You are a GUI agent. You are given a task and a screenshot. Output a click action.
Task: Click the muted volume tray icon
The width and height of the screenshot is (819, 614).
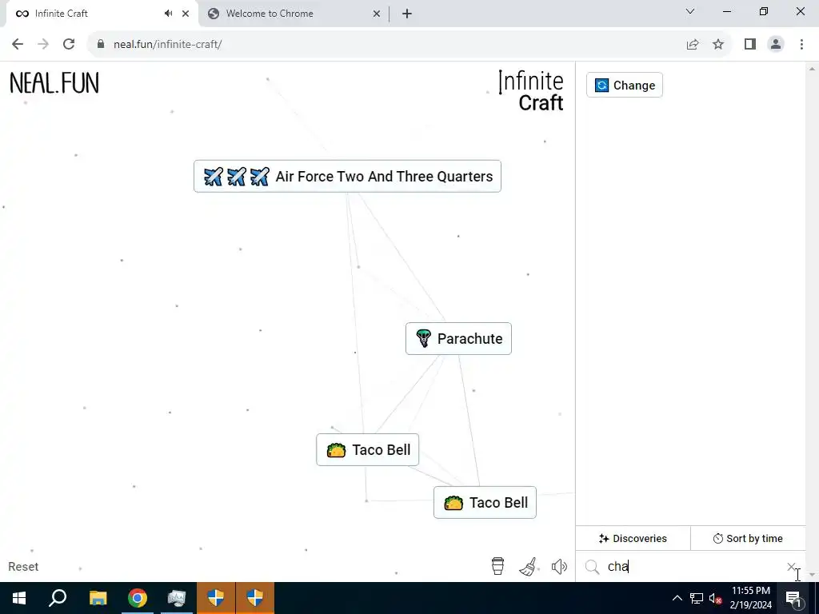715,598
